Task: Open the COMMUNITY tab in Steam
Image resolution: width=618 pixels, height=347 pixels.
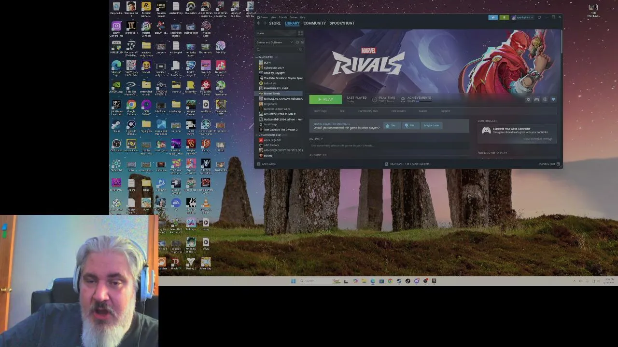Action: click(x=314, y=23)
